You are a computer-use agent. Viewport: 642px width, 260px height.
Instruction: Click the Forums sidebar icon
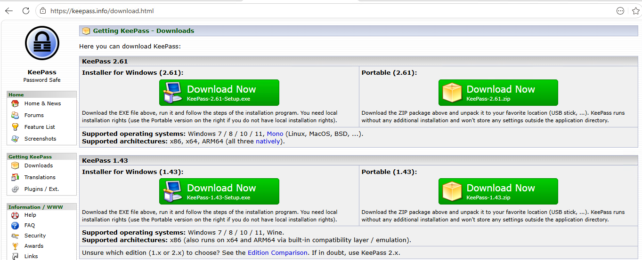click(15, 115)
